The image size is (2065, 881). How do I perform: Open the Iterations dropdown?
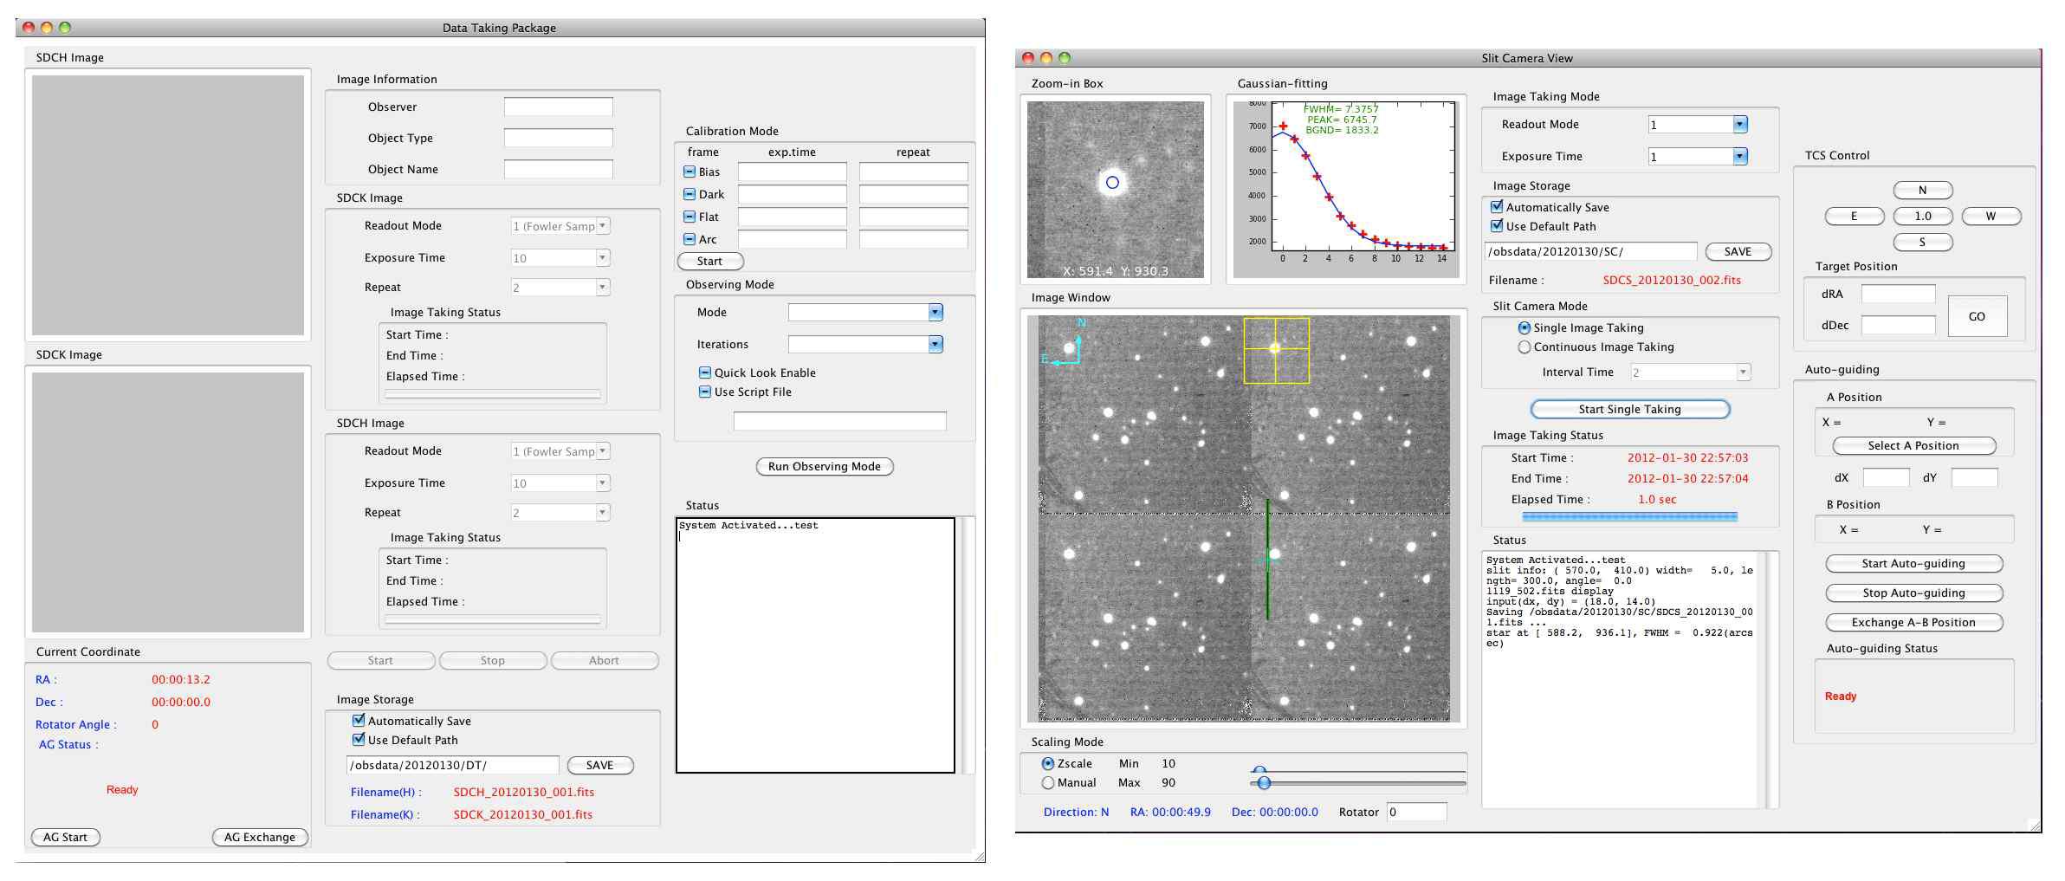point(866,344)
